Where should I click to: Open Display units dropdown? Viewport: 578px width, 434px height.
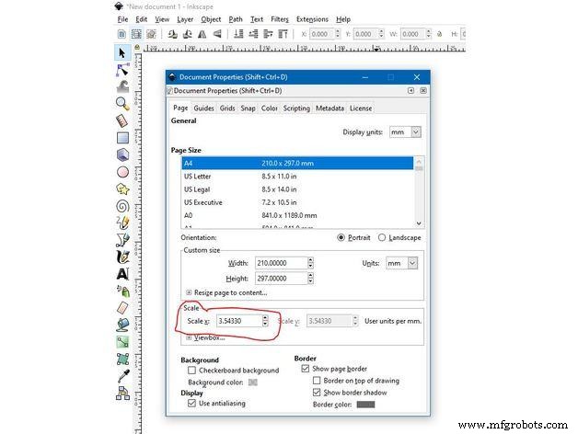[404, 132]
